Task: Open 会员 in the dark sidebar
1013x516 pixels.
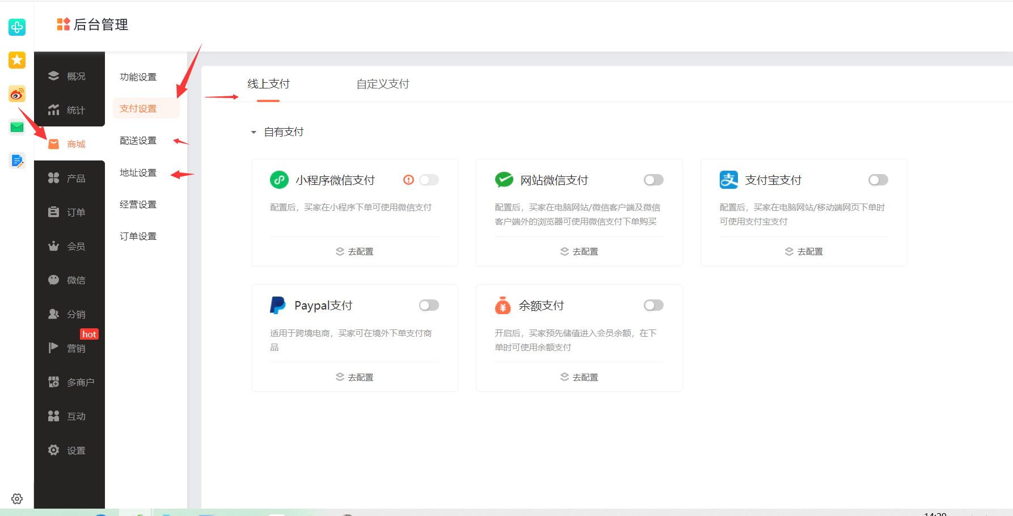Action: [69, 246]
